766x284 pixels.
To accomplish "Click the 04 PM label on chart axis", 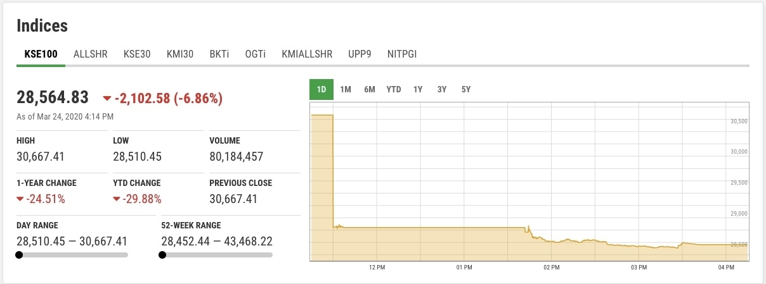I will pos(727,268).
